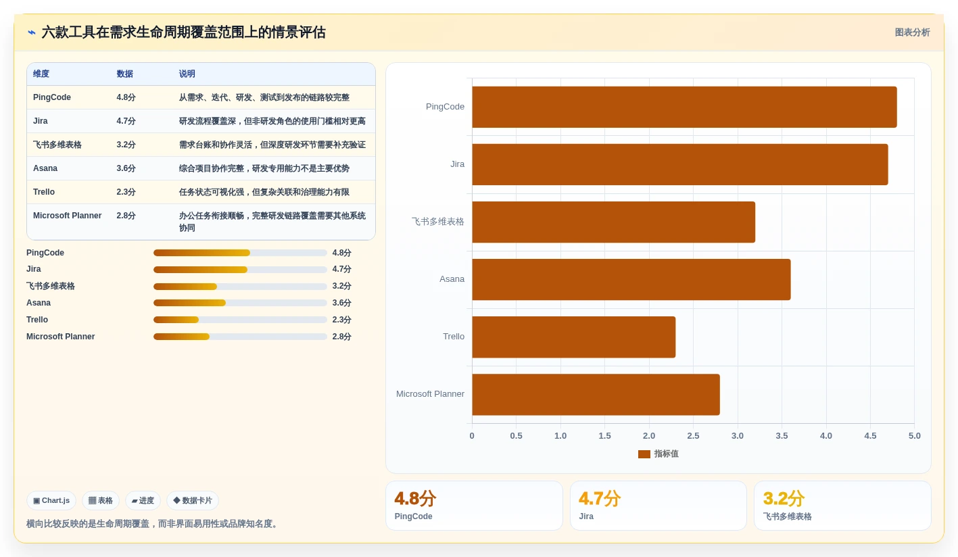Click the 说明 column header

187,74
